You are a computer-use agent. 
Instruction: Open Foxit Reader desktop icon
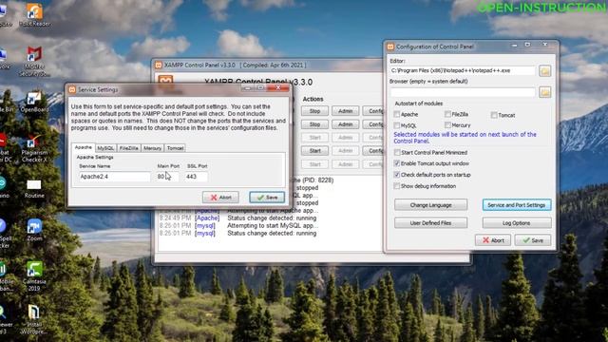pos(34,15)
